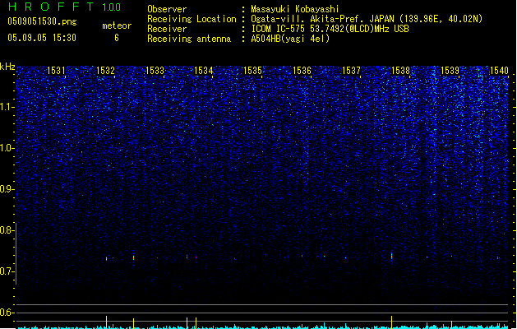Click the meteor echo at 1538

(x=392, y=256)
